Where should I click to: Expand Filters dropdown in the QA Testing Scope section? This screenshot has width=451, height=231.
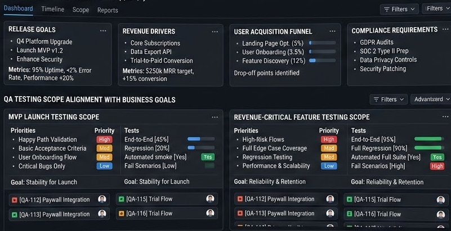(389, 99)
